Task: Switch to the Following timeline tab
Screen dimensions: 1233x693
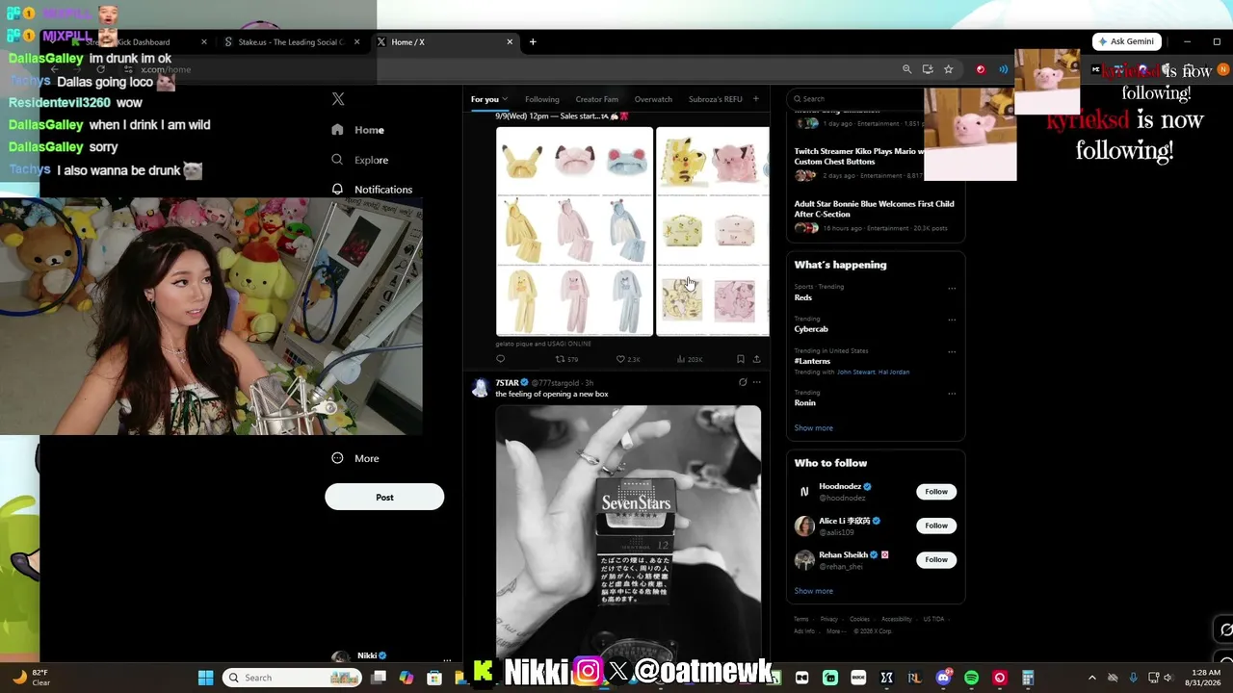Action: 541,99
